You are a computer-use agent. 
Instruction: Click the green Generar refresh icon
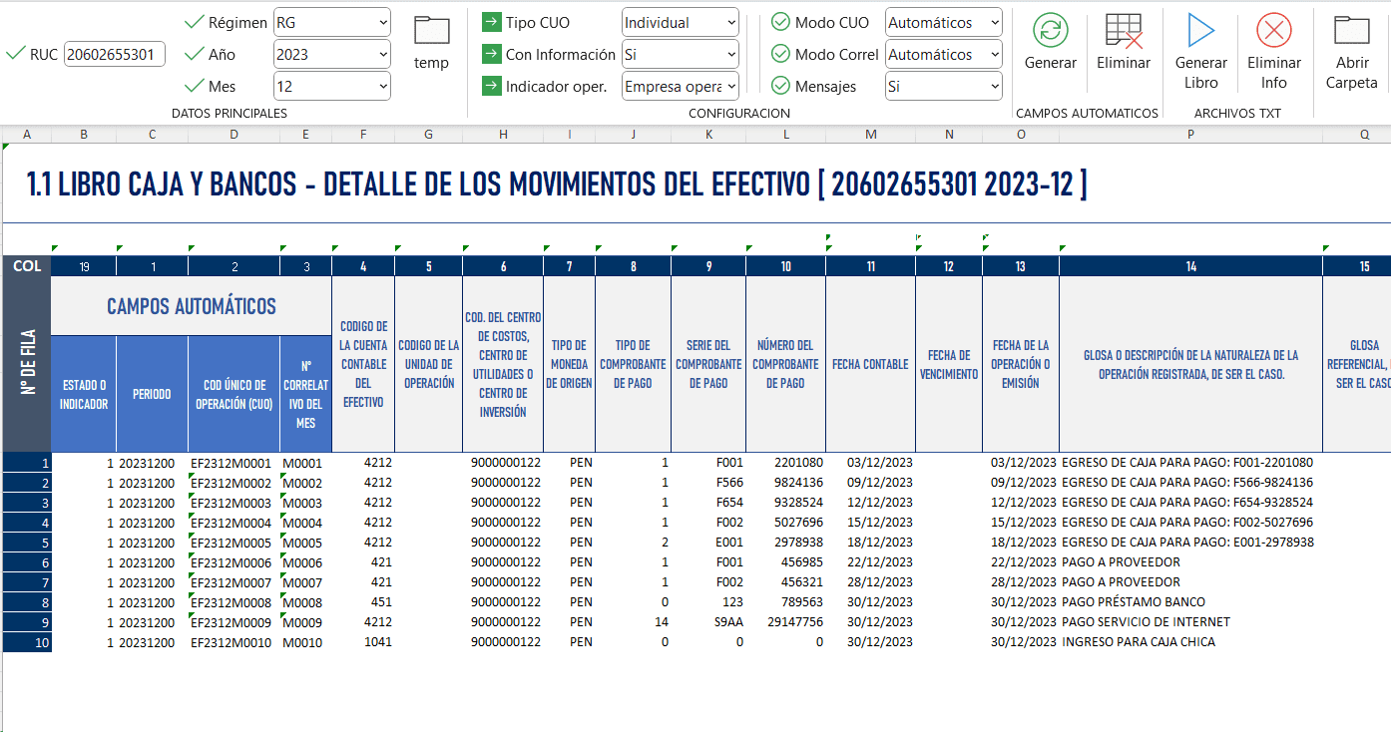click(x=1050, y=30)
